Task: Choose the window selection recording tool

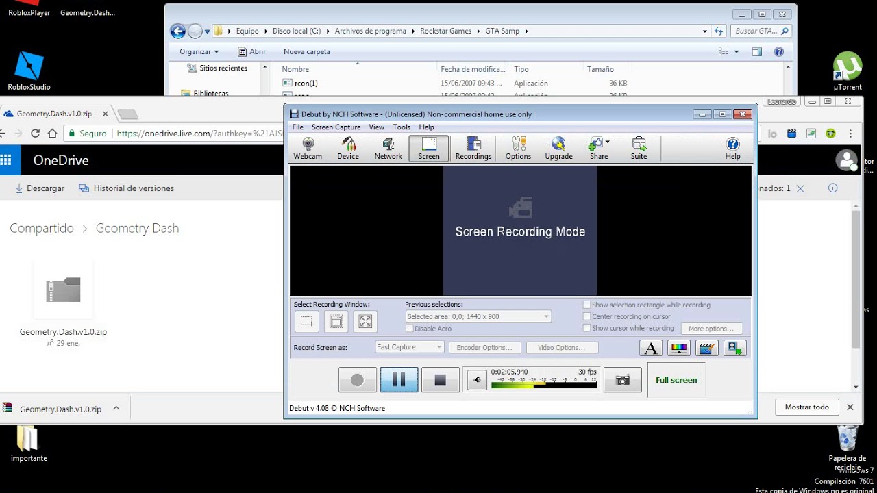Action: click(x=336, y=321)
